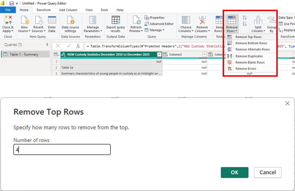Click the Refresh Preview icon
The width and height of the screenshot is (295, 191).
click(x=136, y=20)
